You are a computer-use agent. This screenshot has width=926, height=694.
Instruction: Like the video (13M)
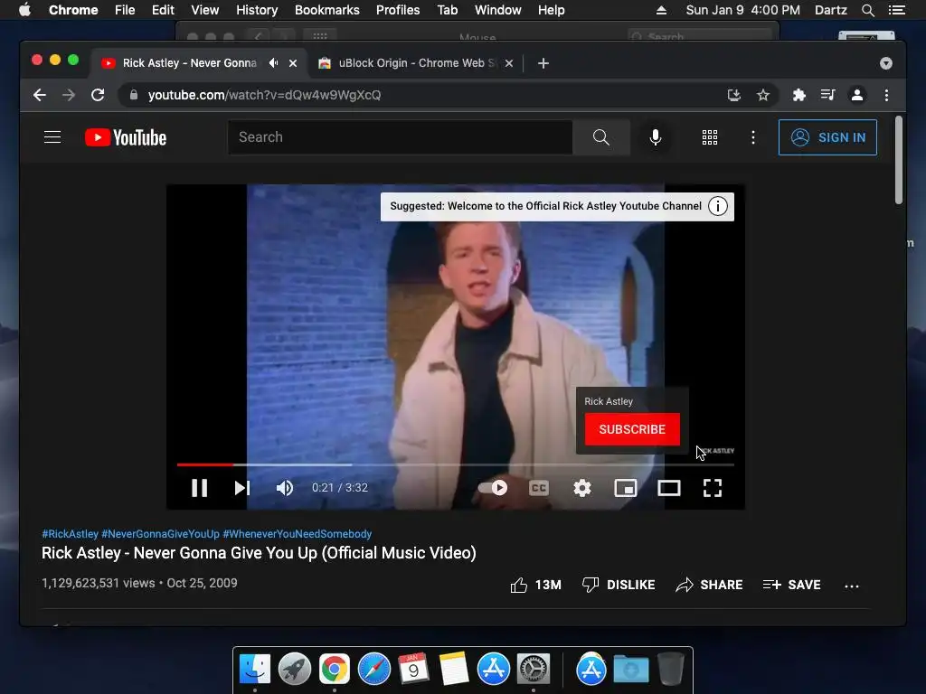[535, 585]
